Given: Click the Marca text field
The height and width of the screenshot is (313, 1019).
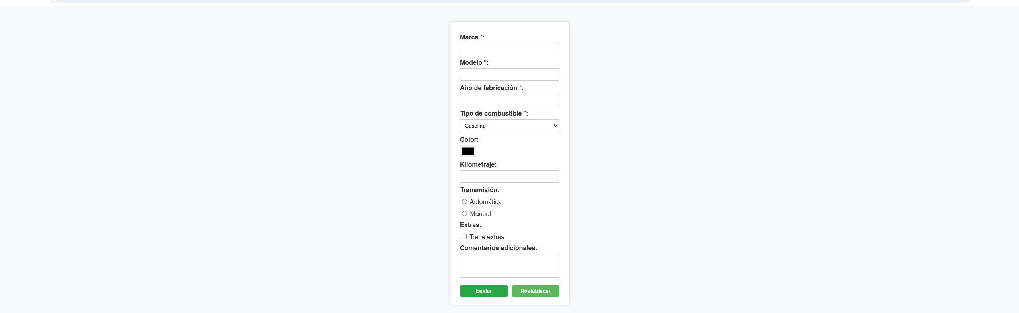Looking at the screenshot, I should [509, 49].
